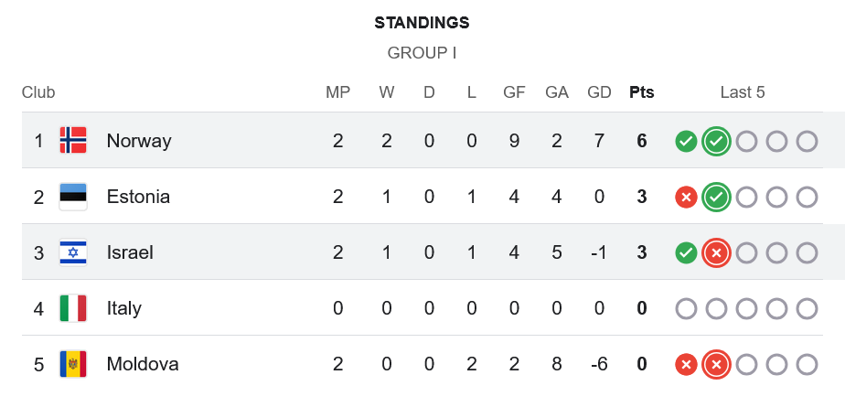Click Moldova's circled red loss icon
845x407 pixels.
(x=717, y=364)
